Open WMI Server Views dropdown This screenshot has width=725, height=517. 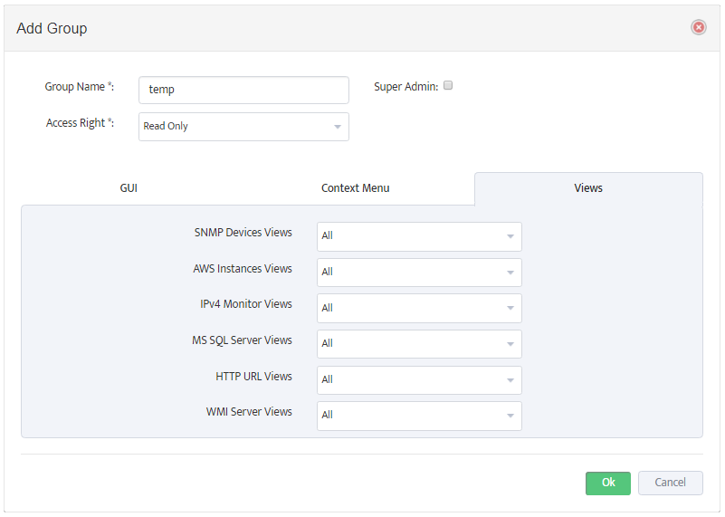pyautogui.click(x=419, y=416)
